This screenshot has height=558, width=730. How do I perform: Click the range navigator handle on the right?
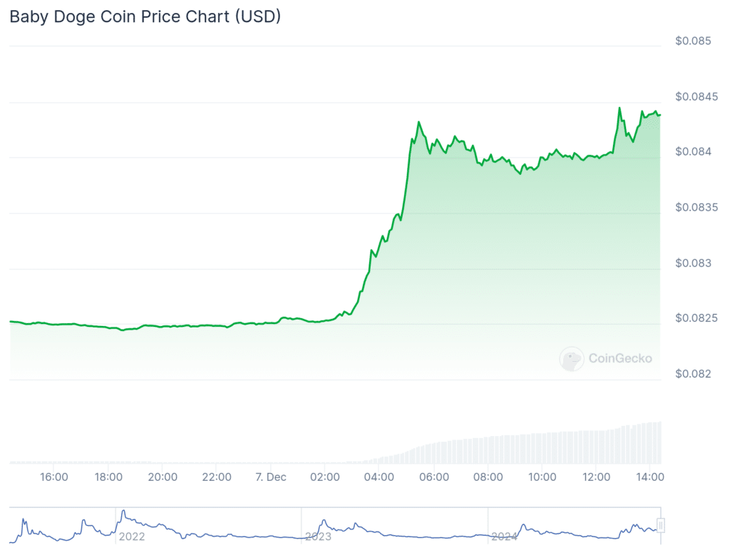coord(661,526)
